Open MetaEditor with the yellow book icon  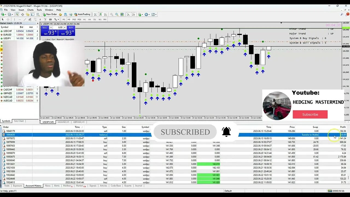pos(60,15)
